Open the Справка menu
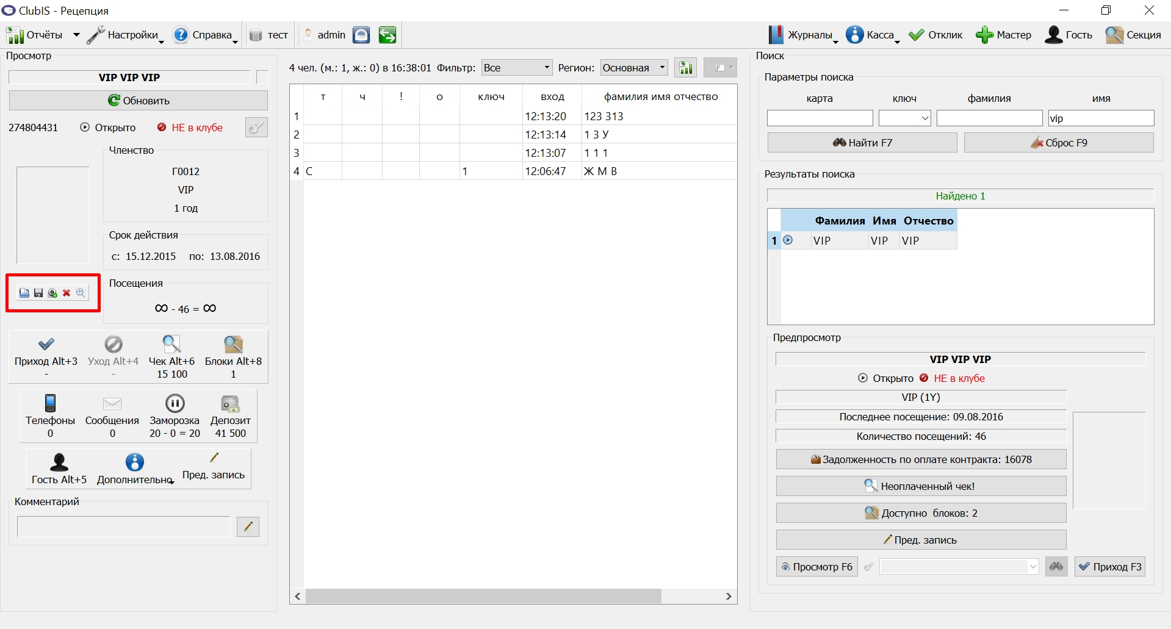 (x=205, y=35)
